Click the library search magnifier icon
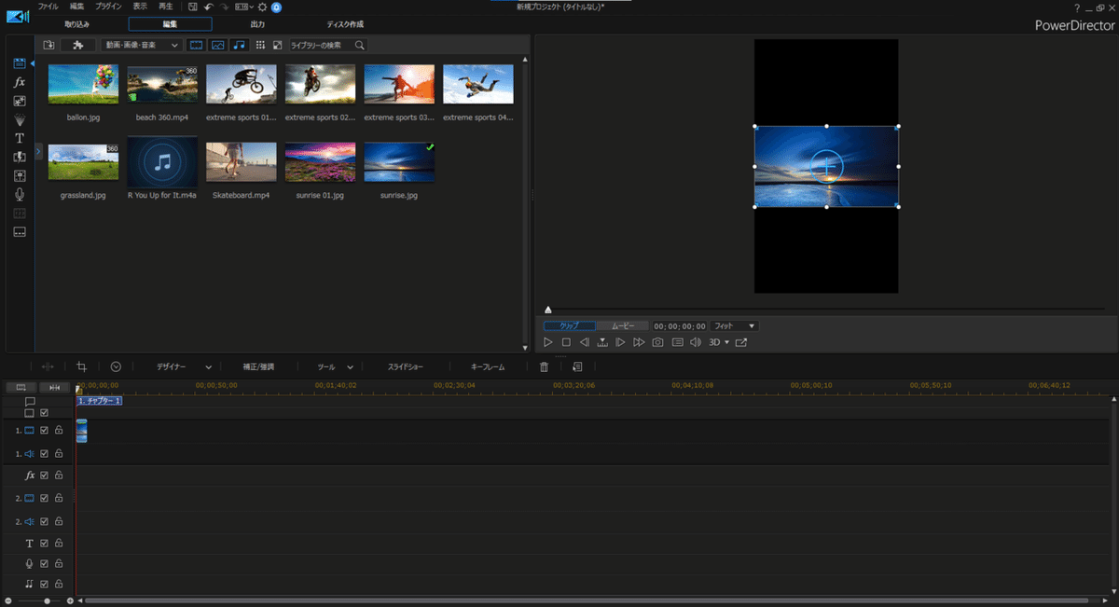Screen dimensions: 1119x607 click(x=360, y=45)
